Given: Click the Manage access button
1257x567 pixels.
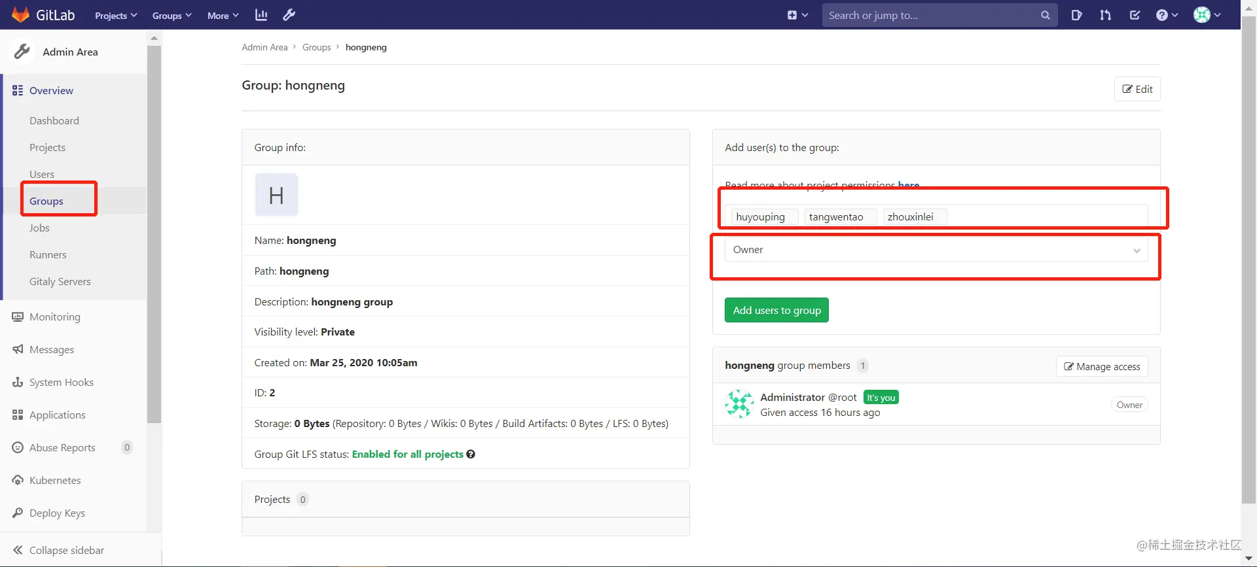Looking at the screenshot, I should coord(1102,366).
